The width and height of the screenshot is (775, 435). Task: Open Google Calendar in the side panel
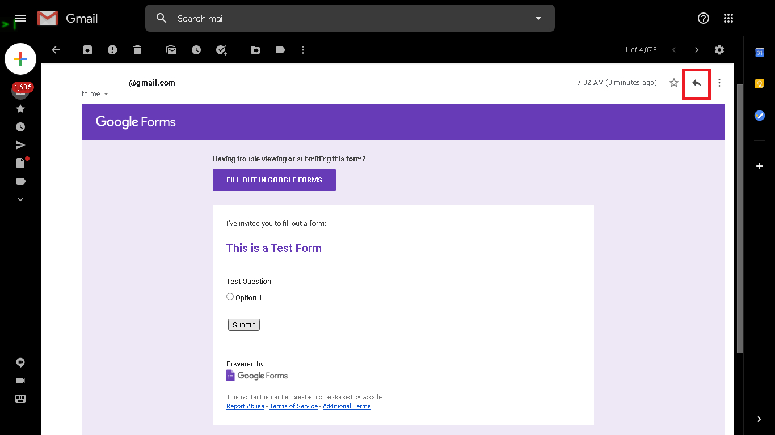tap(760, 52)
